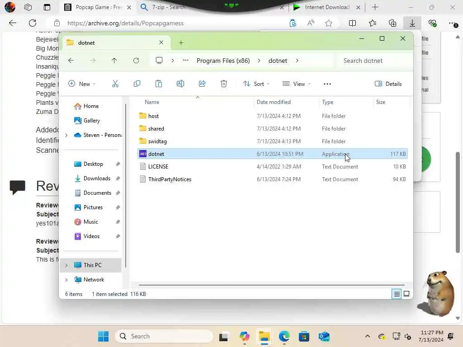
Task: Select the LICENSE text file
Action: (x=272, y=166)
